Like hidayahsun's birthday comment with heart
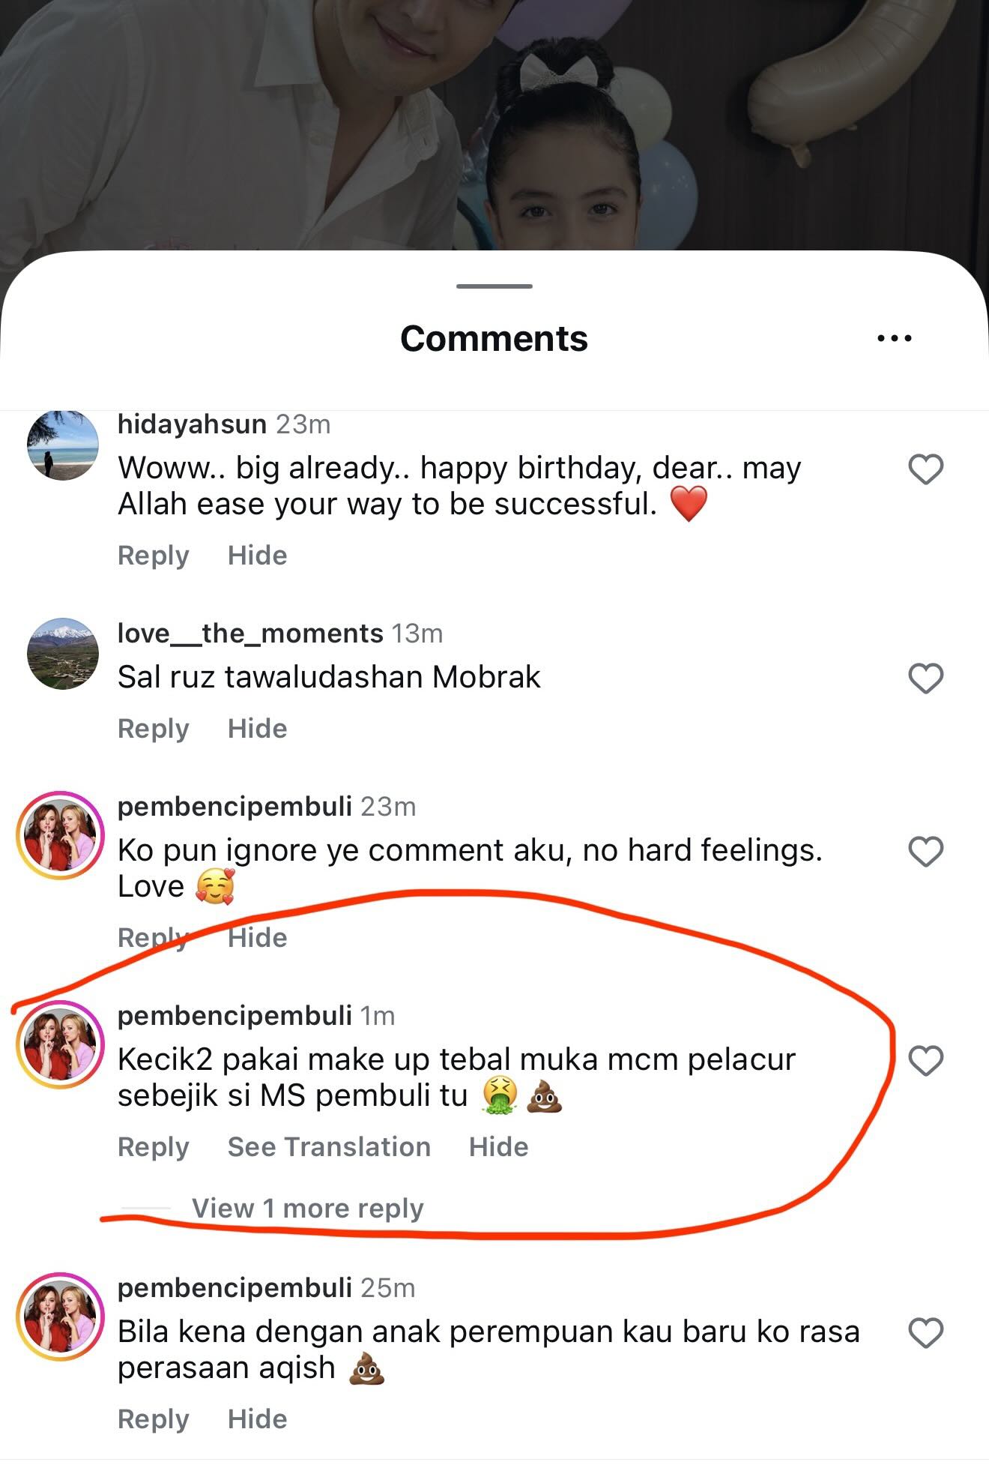The width and height of the screenshot is (989, 1465). pos(925,470)
